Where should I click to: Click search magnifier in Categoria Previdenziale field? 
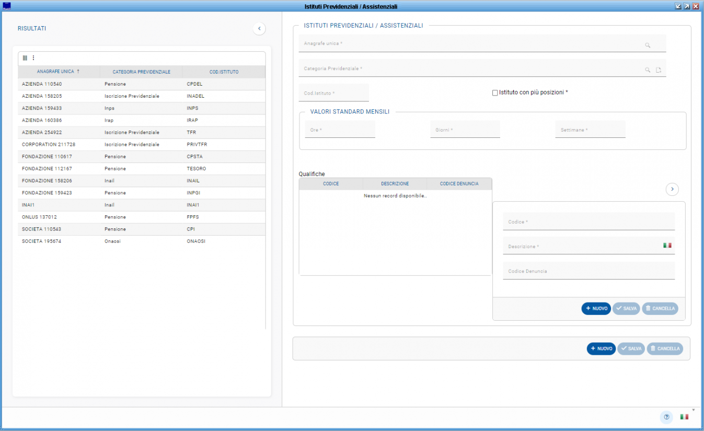click(x=647, y=70)
